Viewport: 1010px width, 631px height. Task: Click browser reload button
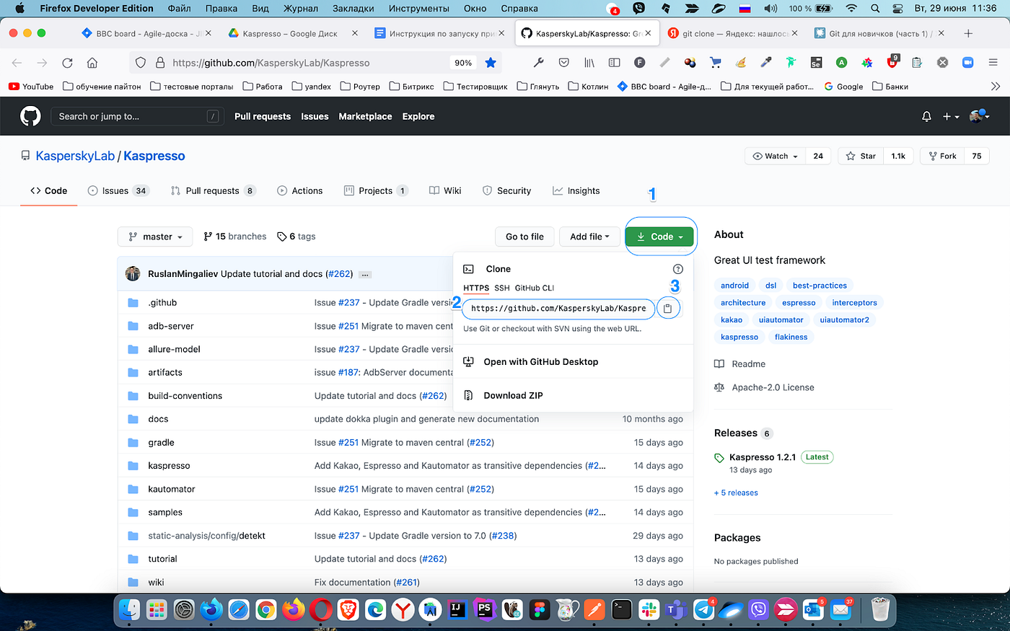point(67,63)
